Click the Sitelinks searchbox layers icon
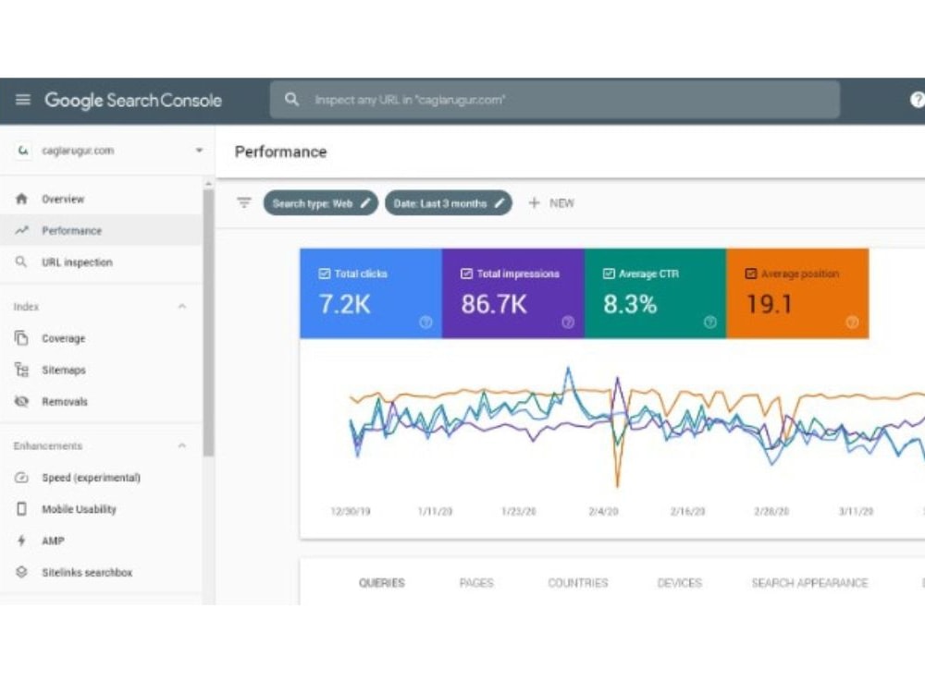925x693 pixels. click(21, 572)
